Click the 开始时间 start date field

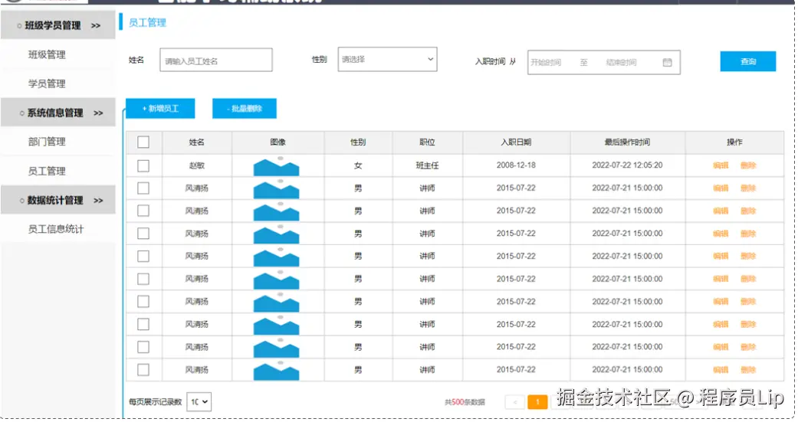coord(546,62)
